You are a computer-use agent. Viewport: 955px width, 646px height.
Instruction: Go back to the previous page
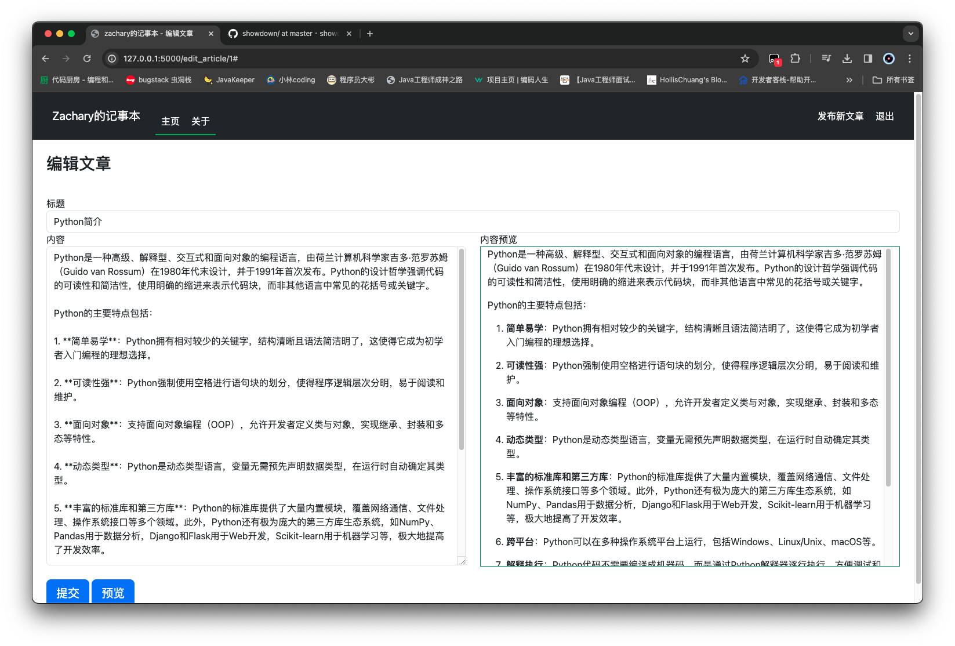(45, 59)
